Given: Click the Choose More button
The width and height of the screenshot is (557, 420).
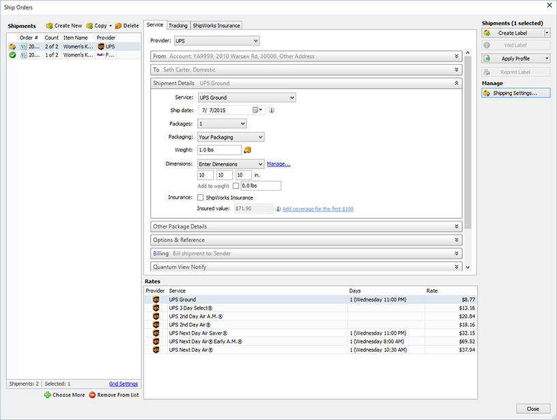Looking at the screenshot, I should (64, 395).
